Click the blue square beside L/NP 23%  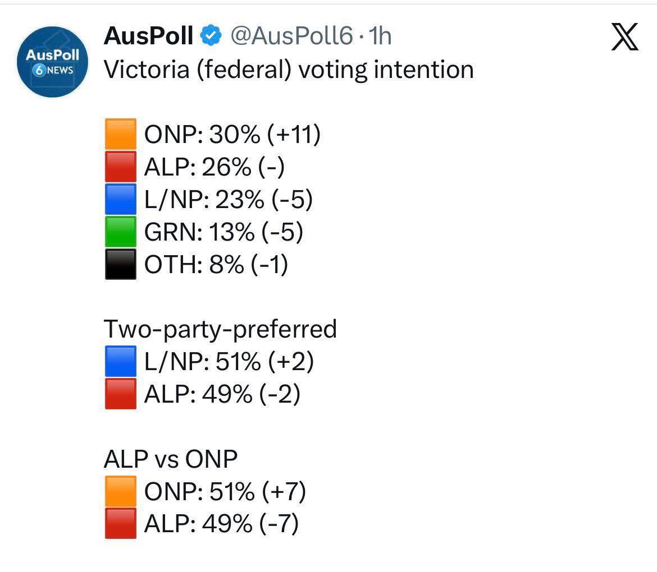click(x=120, y=200)
